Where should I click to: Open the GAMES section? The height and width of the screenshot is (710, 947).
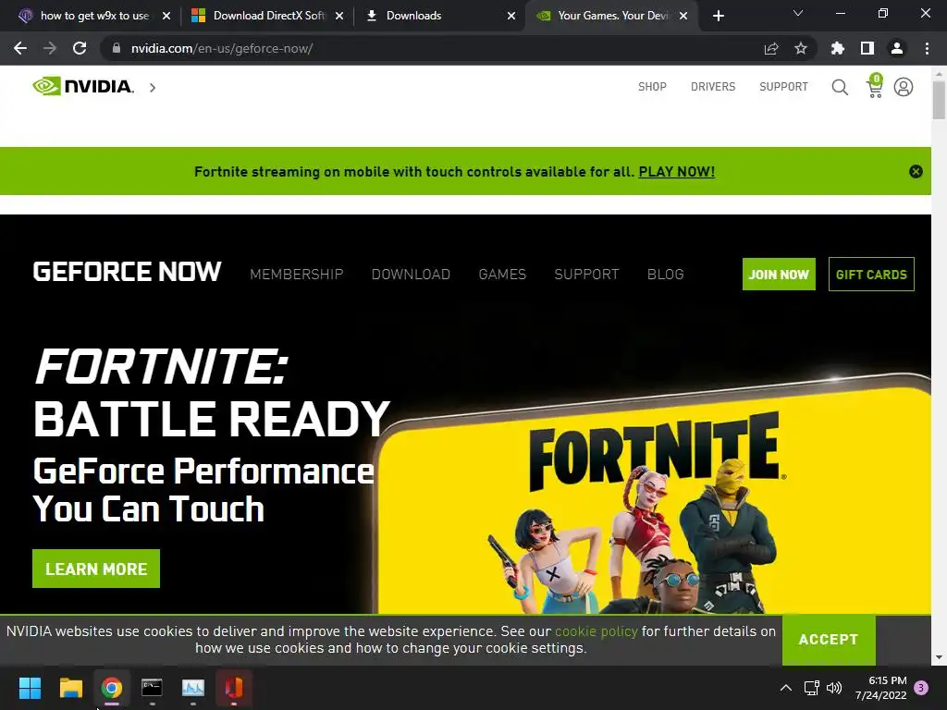(x=502, y=274)
